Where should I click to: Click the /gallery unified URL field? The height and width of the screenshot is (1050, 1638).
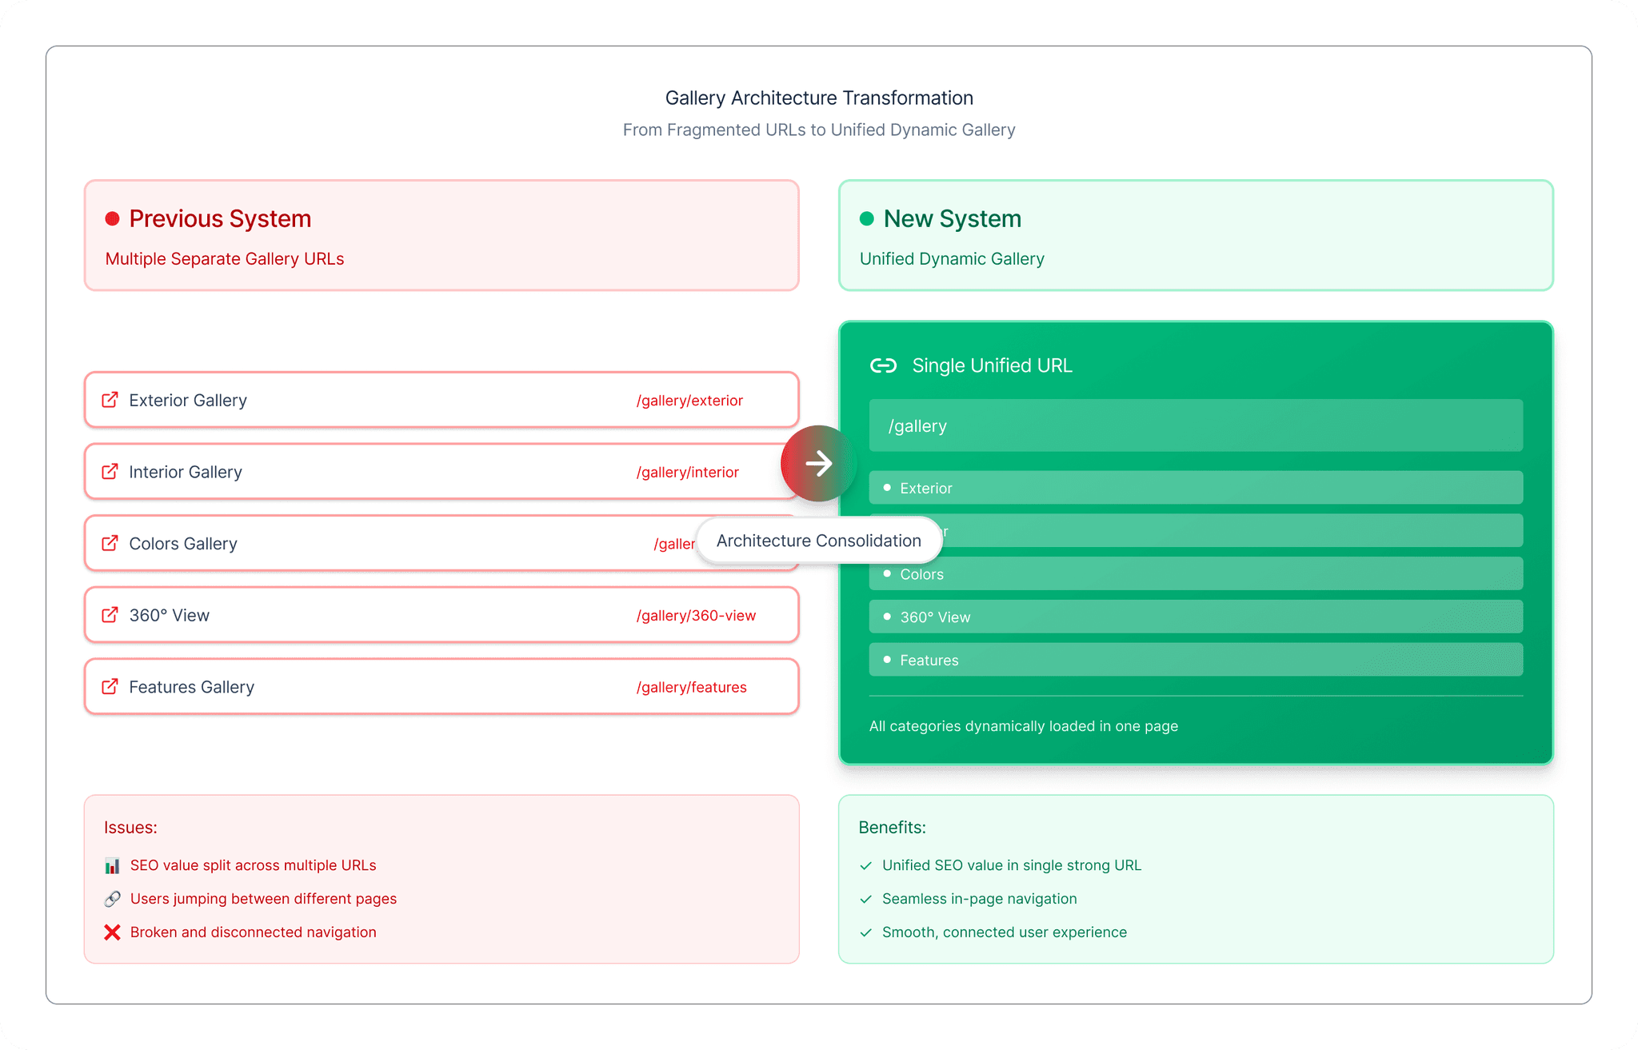(x=1195, y=426)
